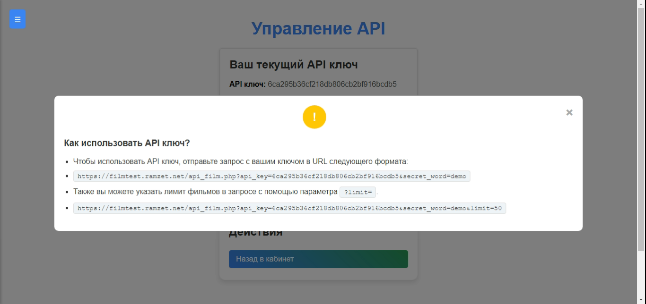Click the instruction text starting with "Чтобы использовать"

coord(240,161)
